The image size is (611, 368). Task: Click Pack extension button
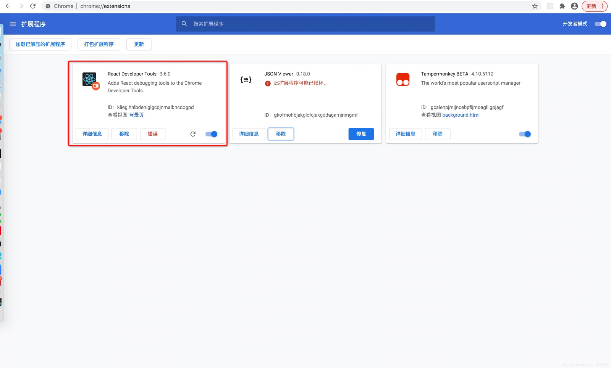point(99,44)
